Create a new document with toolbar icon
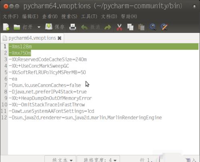The height and width of the screenshot is (162, 200). [6, 27]
